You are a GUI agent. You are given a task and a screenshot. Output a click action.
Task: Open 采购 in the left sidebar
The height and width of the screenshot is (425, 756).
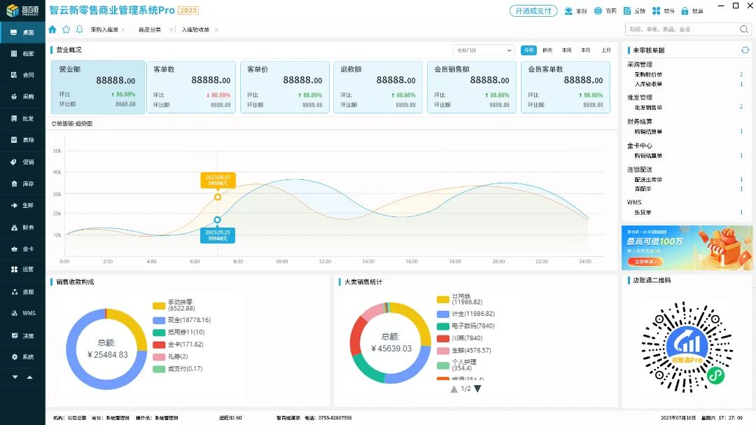[x=22, y=97]
